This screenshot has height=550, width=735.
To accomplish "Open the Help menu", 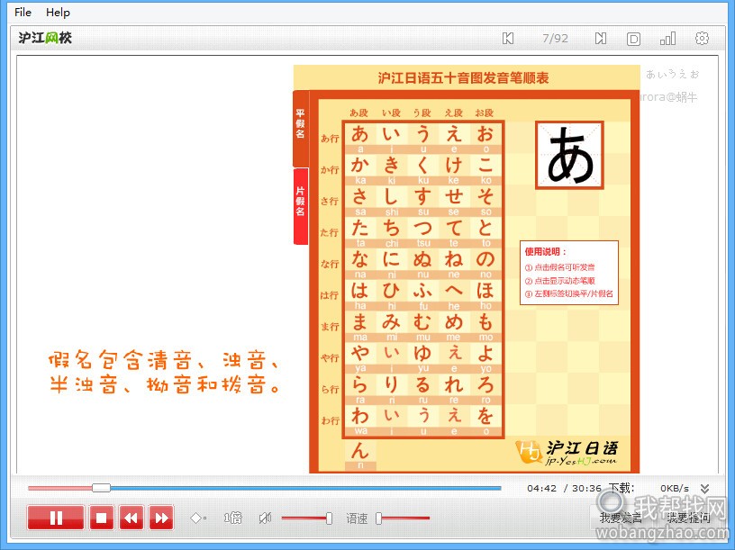I will (59, 13).
